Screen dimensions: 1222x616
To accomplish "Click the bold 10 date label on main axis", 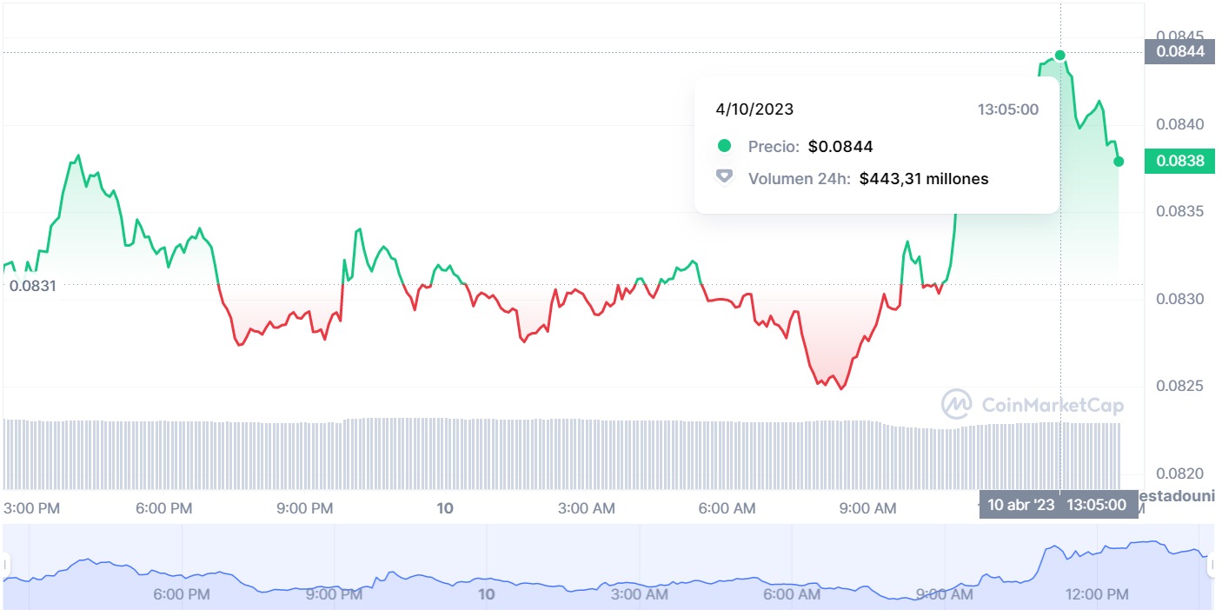I will pyautogui.click(x=445, y=508).
